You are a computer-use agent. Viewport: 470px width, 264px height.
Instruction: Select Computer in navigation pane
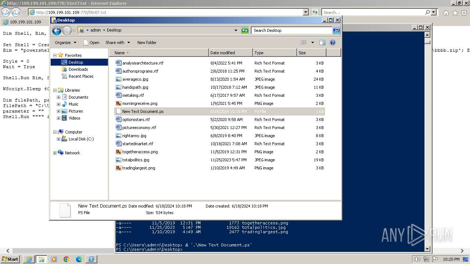[73, 132]
